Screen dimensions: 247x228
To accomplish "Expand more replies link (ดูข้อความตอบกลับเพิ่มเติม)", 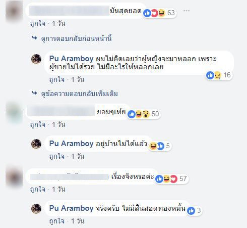I will 80,94.
